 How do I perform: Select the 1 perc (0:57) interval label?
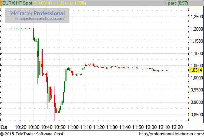(x=176, y=3)
